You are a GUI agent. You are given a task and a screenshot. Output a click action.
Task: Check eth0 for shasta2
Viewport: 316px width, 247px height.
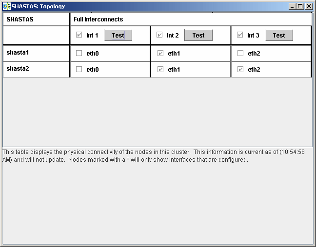(x=79, y=69)
